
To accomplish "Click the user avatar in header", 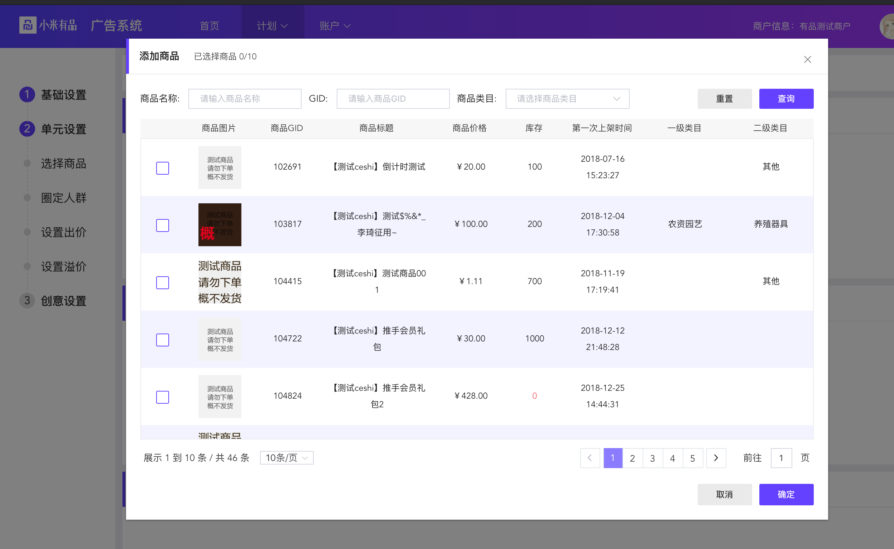I will 888,26.
